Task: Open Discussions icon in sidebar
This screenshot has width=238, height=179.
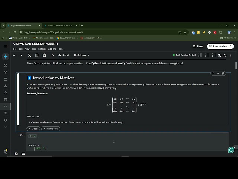Action: 6,113
